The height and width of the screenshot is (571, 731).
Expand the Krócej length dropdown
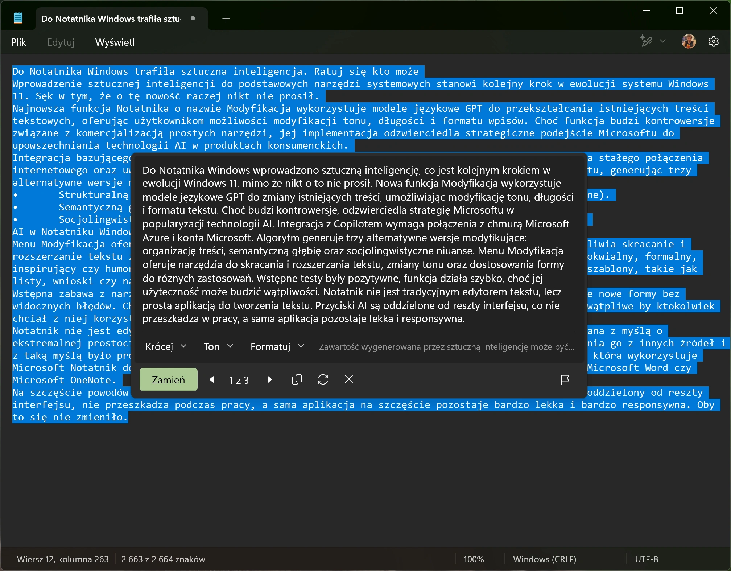pos(166,346)
